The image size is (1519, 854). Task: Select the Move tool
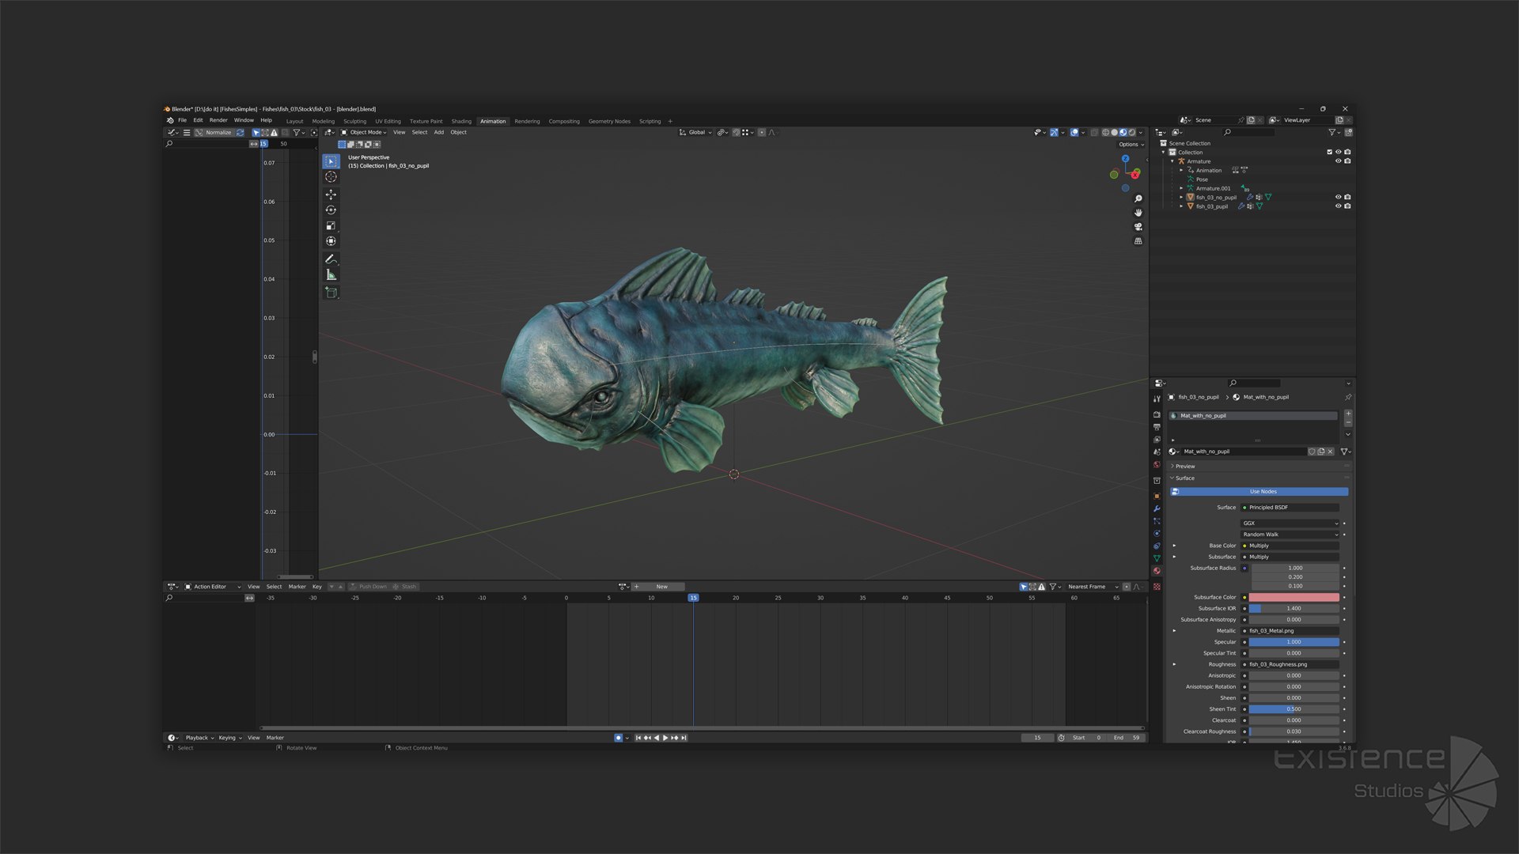[x=331, y=195]
